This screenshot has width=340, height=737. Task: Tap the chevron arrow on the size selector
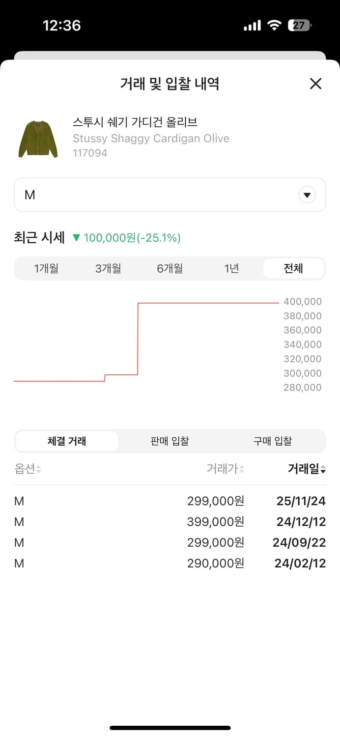[x=307, y=195]
